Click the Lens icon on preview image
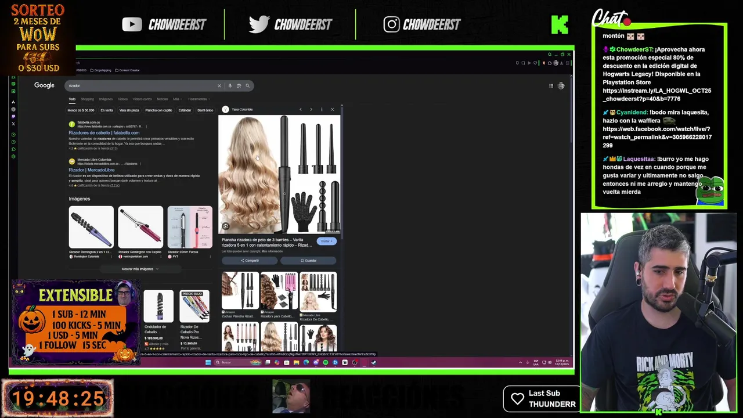 tap(226, 226)
